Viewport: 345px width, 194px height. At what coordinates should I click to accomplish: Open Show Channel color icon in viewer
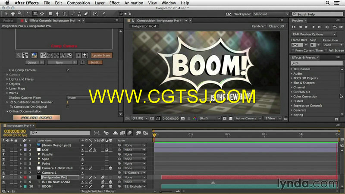pyautogui.click(x=195, y=118)
